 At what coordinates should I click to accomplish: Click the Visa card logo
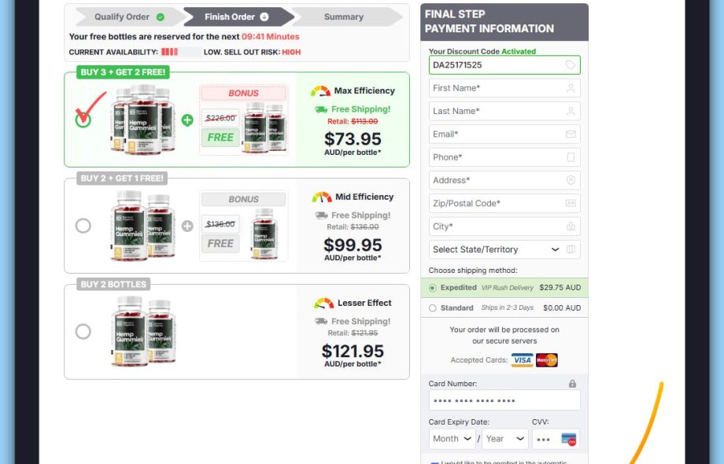[523, 360]
